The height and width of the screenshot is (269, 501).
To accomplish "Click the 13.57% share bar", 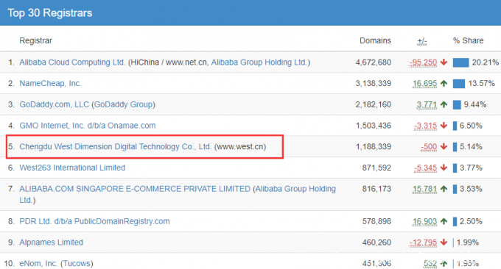I will tap(459, 84).
